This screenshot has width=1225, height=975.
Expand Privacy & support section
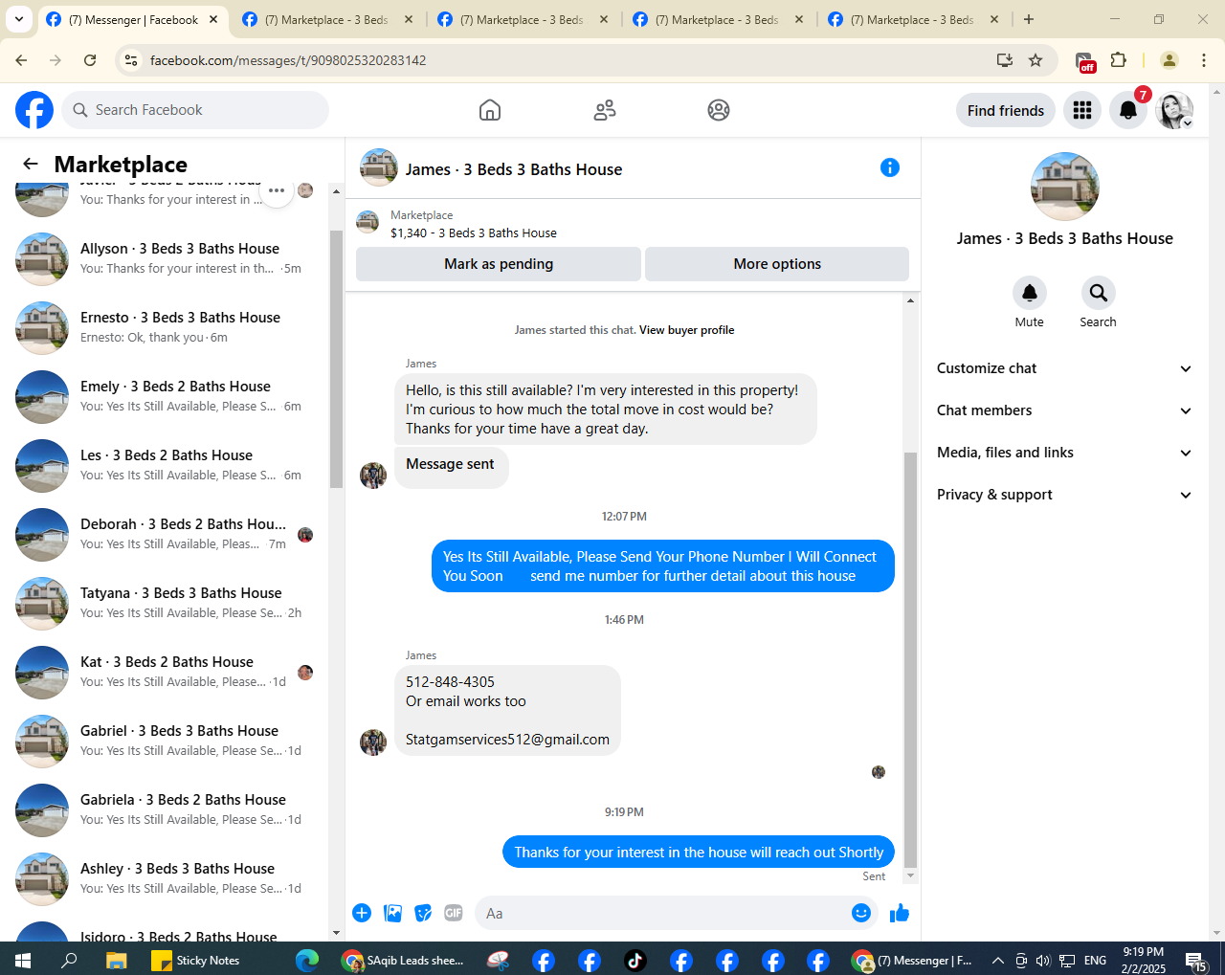click(x=1064, y=495)
